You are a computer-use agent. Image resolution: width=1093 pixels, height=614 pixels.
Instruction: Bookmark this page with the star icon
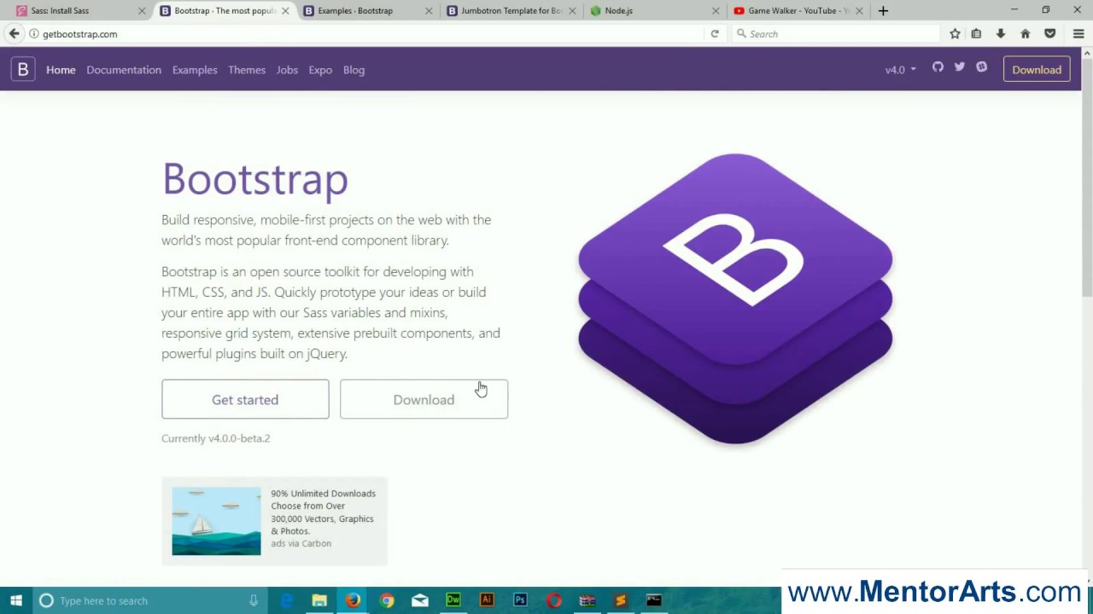point(955,33)
